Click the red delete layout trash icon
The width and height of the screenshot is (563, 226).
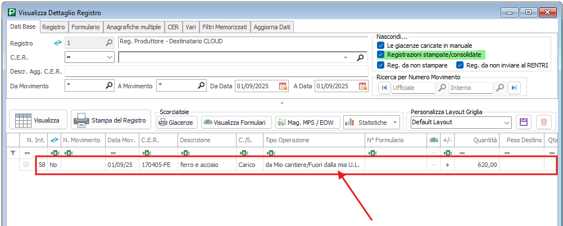coord(543,122)
